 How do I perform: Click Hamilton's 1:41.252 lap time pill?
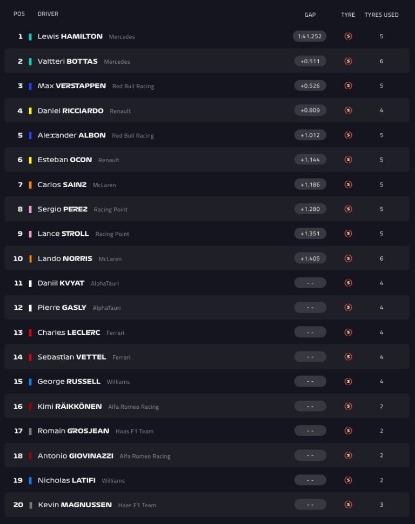tap(310, 36)
